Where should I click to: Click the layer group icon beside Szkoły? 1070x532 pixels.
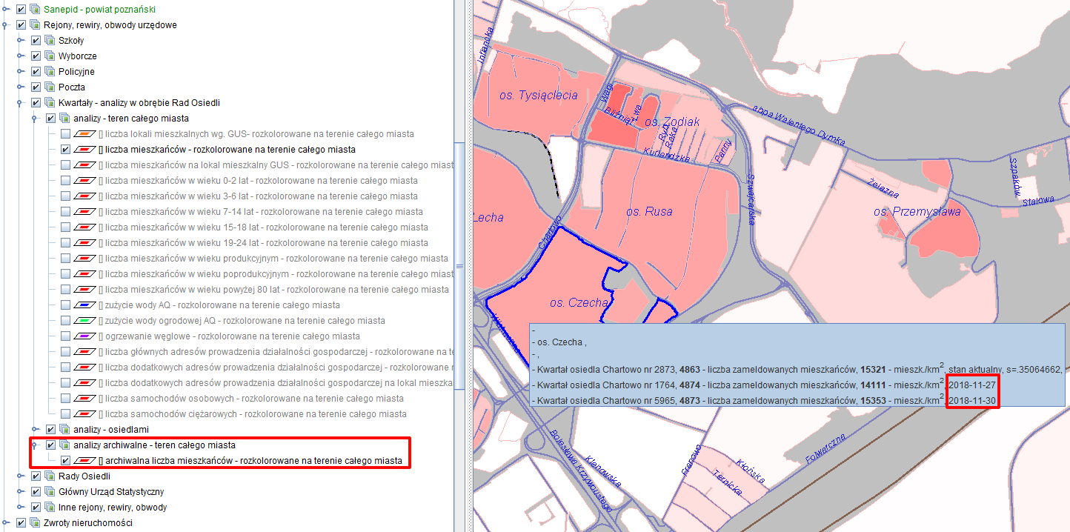click(x=50, y=41)
